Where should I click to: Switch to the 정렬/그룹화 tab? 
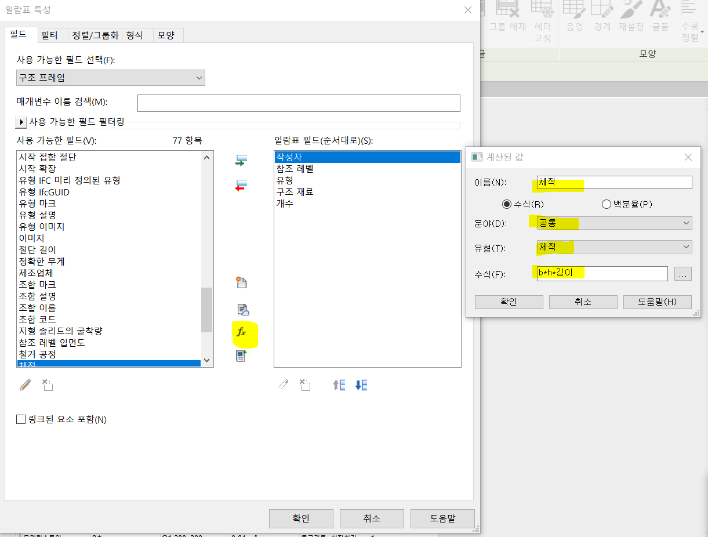(95, 35)
